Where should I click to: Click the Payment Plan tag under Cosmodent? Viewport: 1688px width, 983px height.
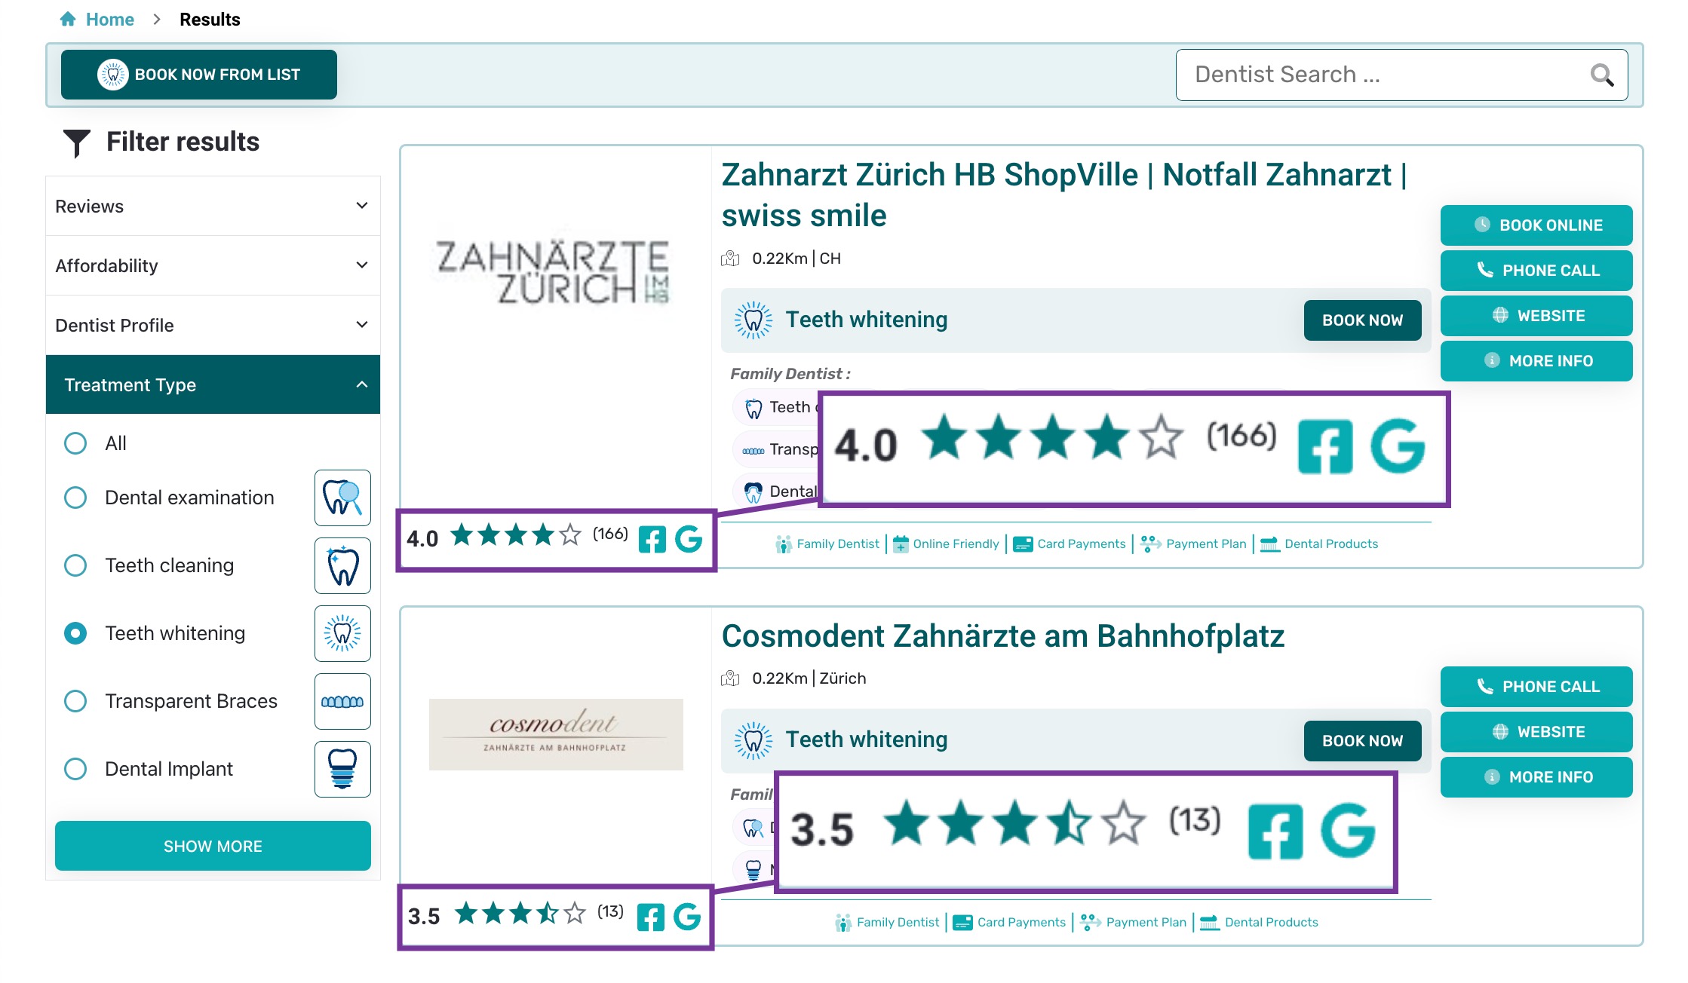click(1133, 922)
